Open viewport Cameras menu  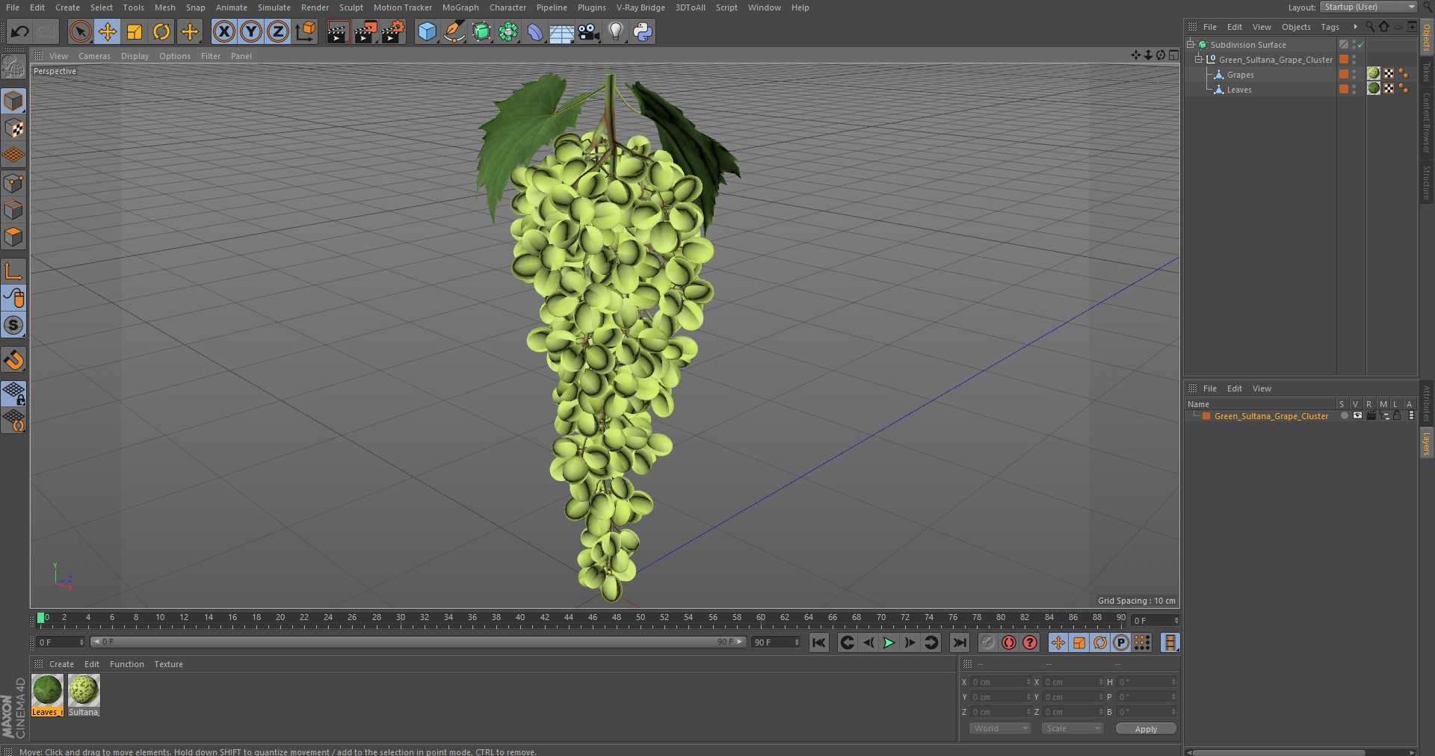tap(94, 56)
